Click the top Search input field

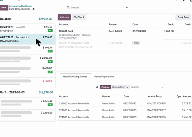(x=97, y=8)
